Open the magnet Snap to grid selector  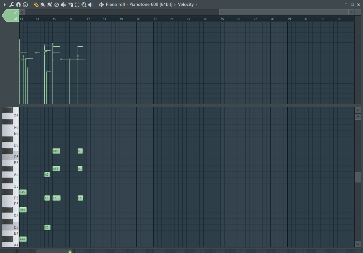[18, 4]
